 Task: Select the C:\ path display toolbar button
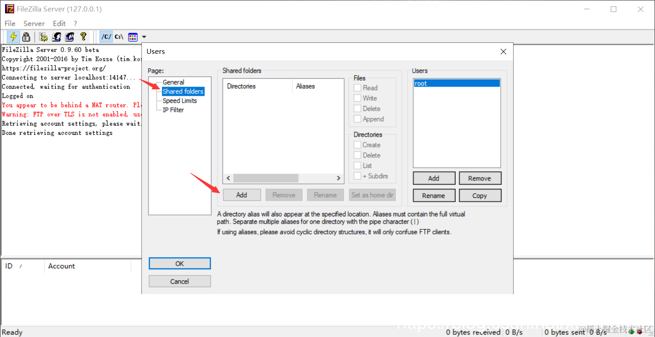tap(119, 37)
